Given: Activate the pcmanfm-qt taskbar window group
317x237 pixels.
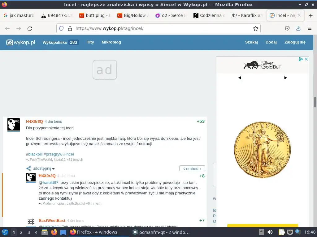Looking at the screenshot, I should click(x=161, y=232).
